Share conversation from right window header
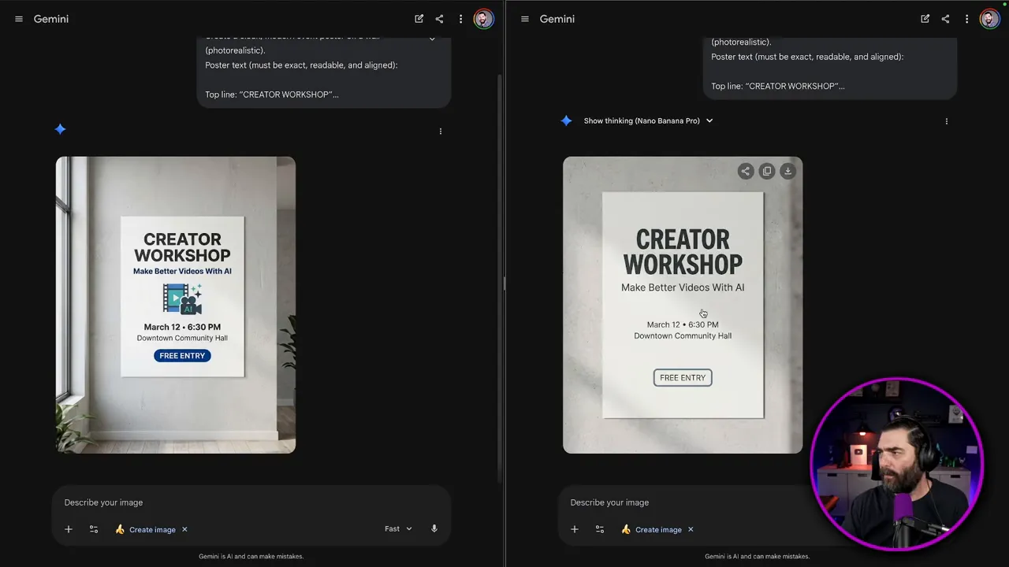The image size is (1009, 567). coord(945,19)
